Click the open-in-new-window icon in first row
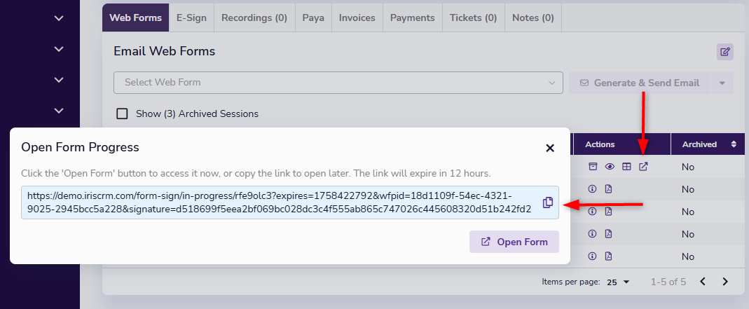This screenshot has width=749, height=309. tap(644, 167)
